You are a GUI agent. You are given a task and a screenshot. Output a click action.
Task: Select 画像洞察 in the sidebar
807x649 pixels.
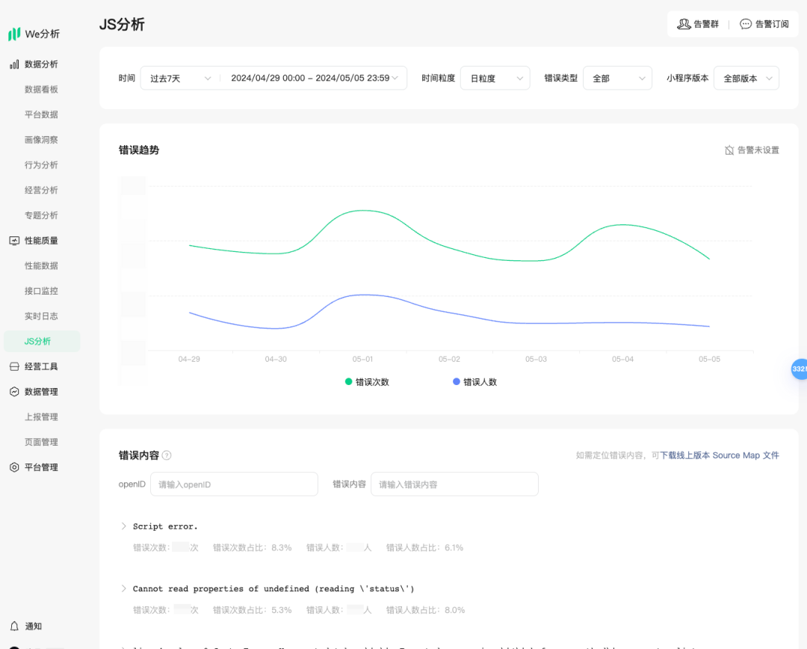tap(41, 140)
